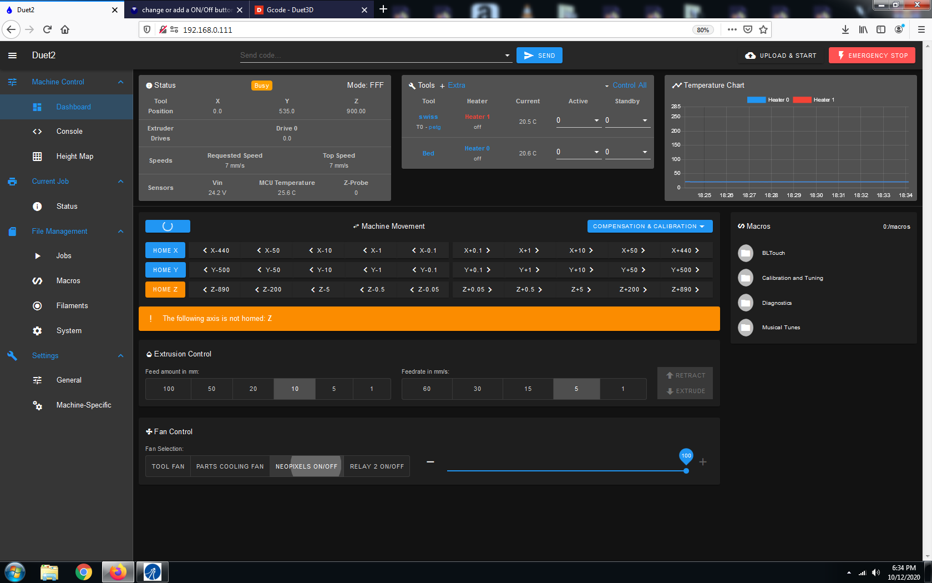Select the Tool Fan option

[168, 466]
